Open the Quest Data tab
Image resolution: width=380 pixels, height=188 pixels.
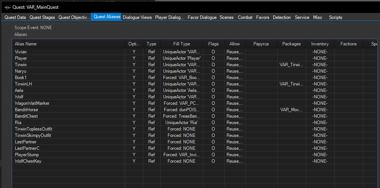coord(15,17)
